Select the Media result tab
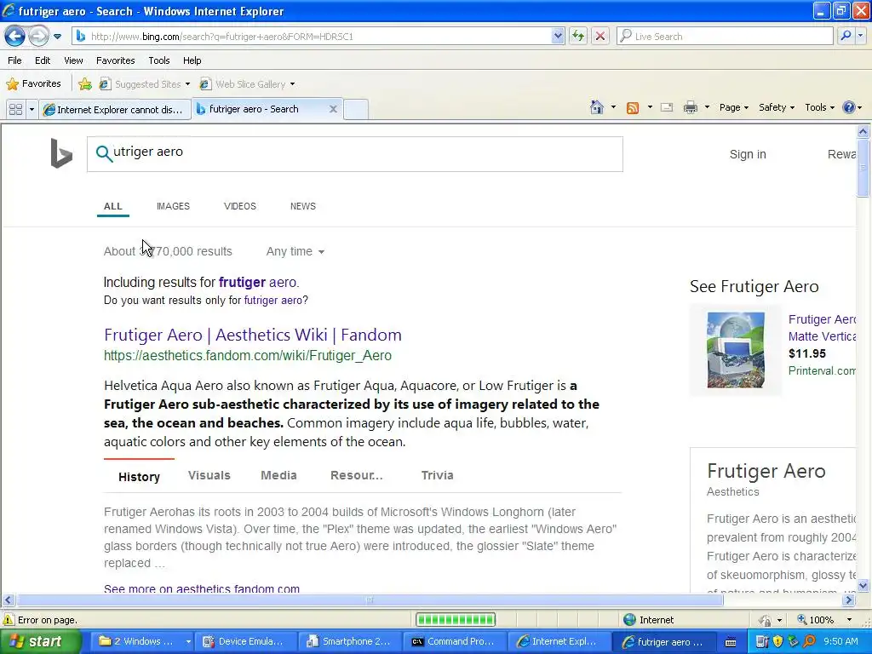The width and height of the screenshot is (872, 654). (278, 475)
